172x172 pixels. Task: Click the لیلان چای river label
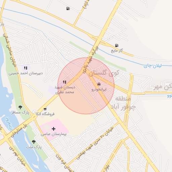[x=153, y=66]
